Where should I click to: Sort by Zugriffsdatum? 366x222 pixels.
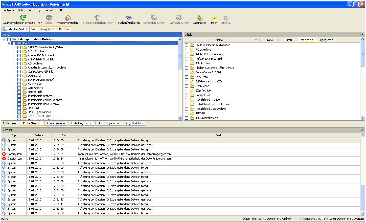pos(134,123)
